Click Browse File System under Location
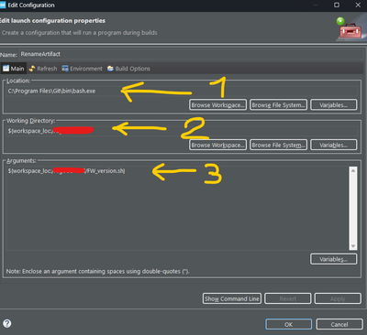The width and height of the screenshot is (367, 335). (x=278, y=104)
